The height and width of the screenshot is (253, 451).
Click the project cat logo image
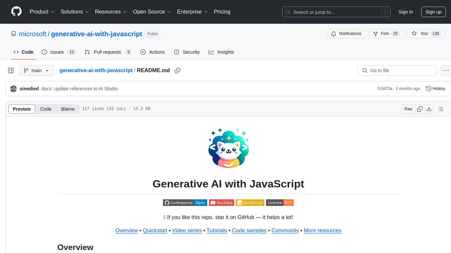coord(228,148)
